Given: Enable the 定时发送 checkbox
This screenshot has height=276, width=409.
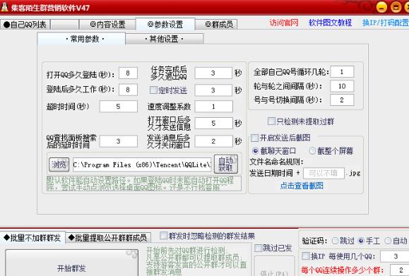Looking at the screenshot, I should tap(153, 90).
